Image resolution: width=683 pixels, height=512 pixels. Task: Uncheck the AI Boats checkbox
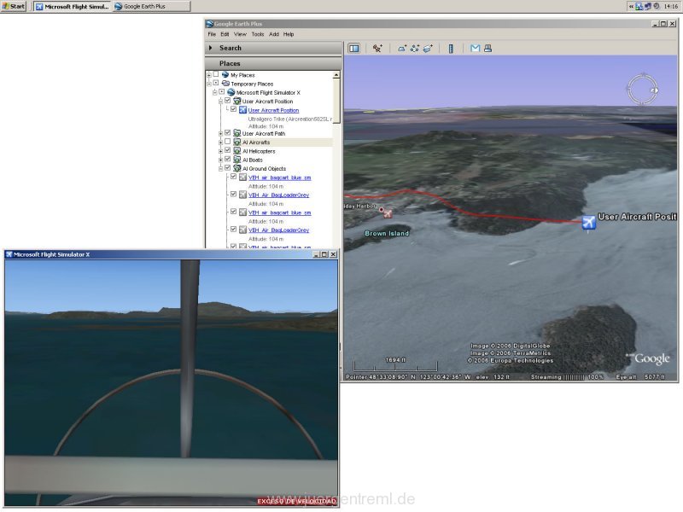(x=227, y=159)
